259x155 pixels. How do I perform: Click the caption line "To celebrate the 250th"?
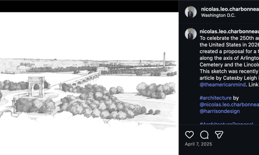tap(229, 38)
